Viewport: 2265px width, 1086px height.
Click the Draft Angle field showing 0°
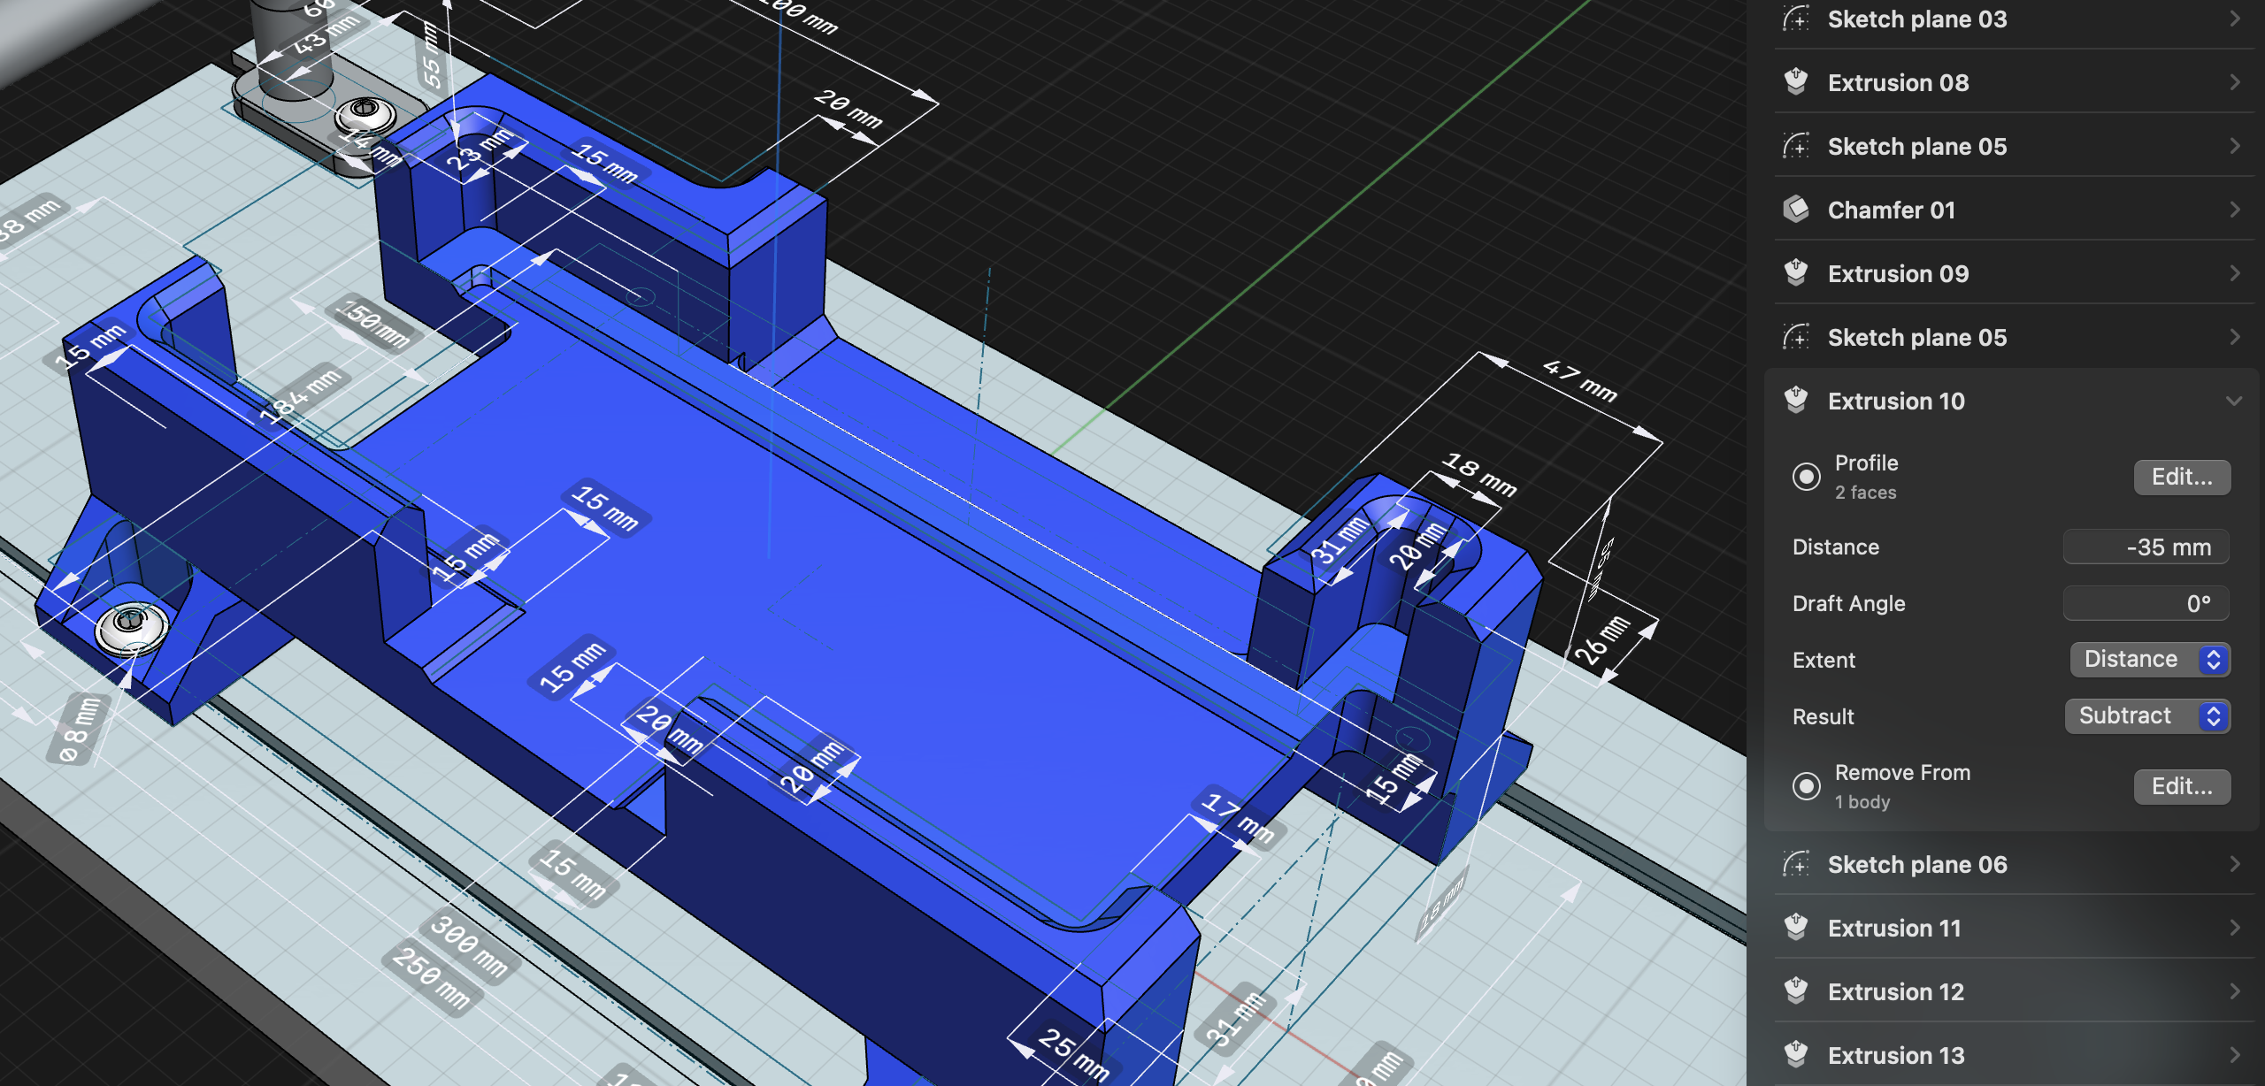2146,602
